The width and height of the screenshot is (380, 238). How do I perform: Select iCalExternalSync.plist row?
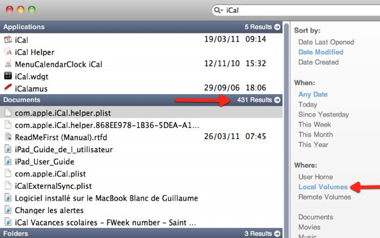[141, 185]
